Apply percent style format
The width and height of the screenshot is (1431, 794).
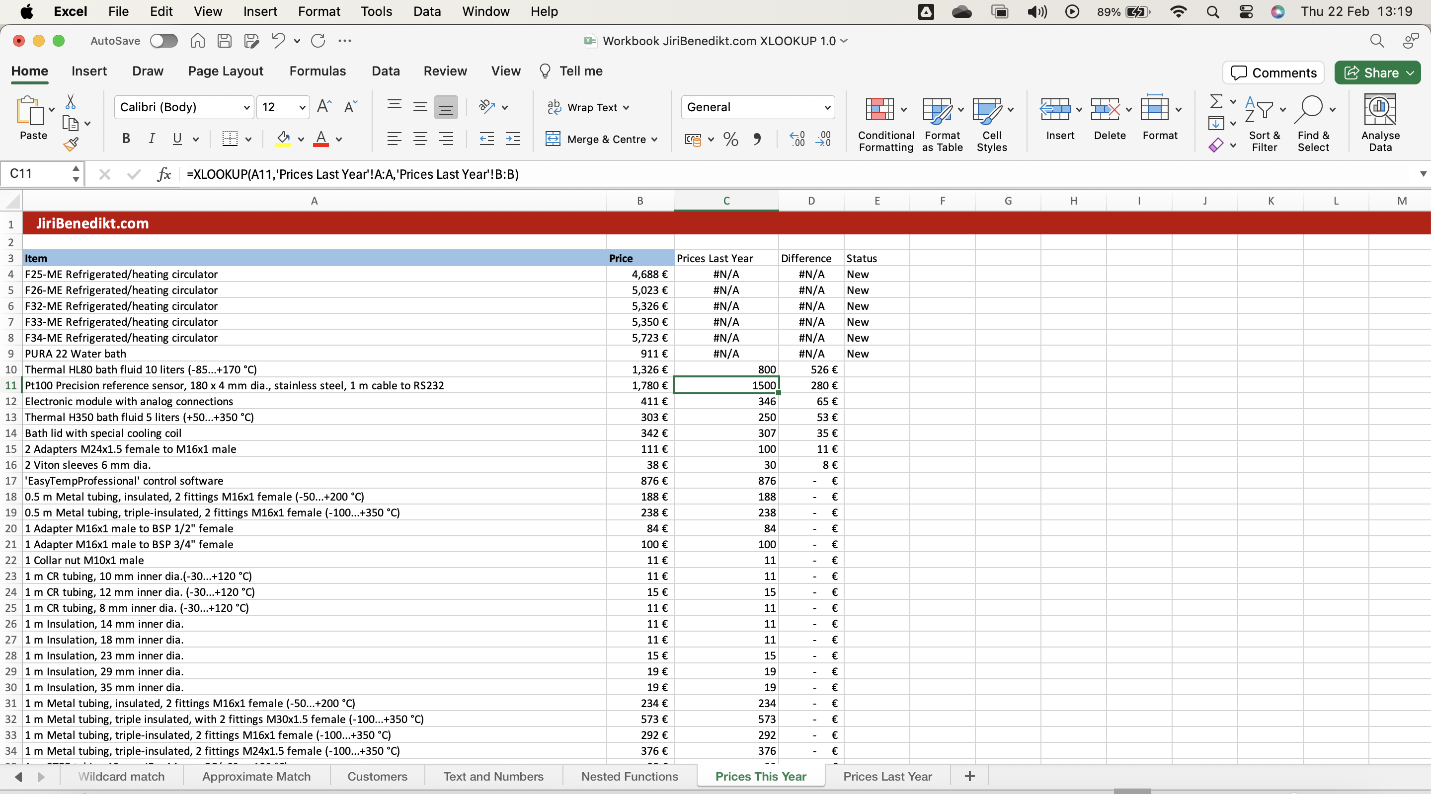730,140
